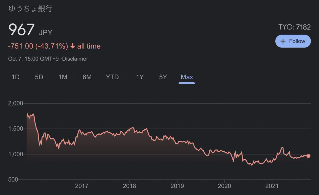Switch to the 5D range tab
Screen dimensions: 319x195
pos(39,77)
